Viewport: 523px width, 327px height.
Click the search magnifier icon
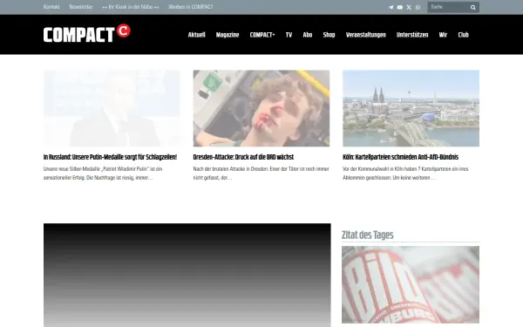473,7
